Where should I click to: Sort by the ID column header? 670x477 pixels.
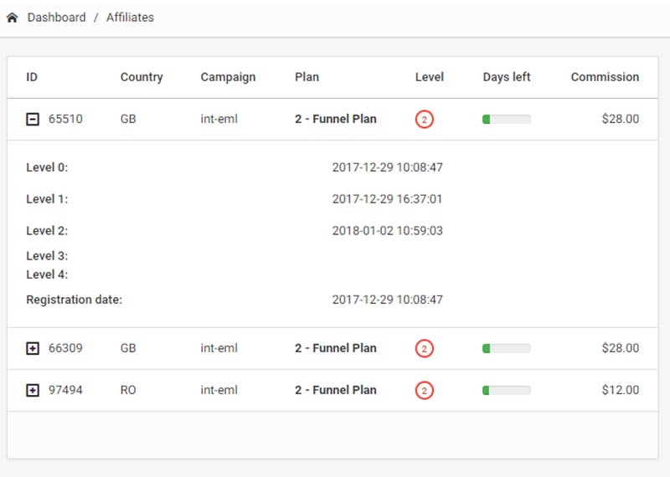point(32,77)
